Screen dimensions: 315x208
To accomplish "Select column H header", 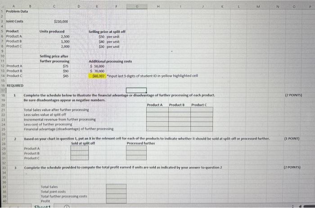I will click(x=158, y=6).
